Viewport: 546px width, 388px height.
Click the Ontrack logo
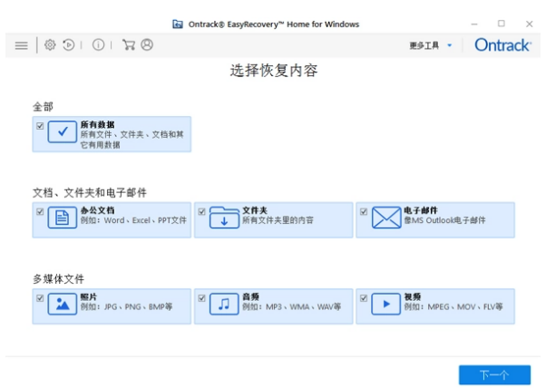click(503, 44)
